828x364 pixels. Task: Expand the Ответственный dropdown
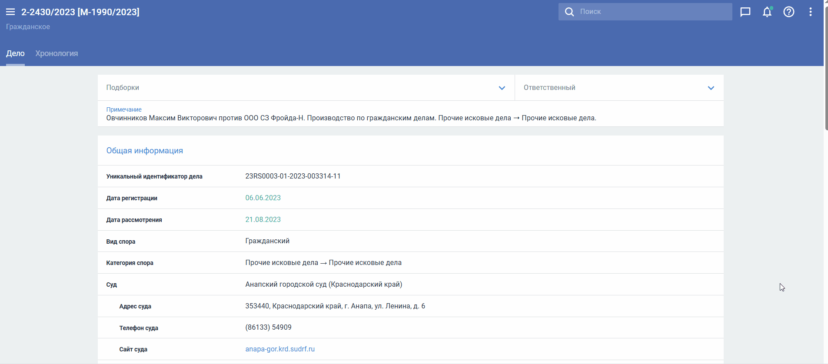(711, 88)
